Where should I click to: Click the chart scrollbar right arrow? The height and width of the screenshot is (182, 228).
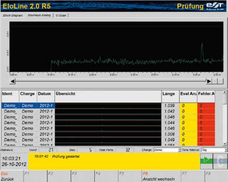pos(209,81)
